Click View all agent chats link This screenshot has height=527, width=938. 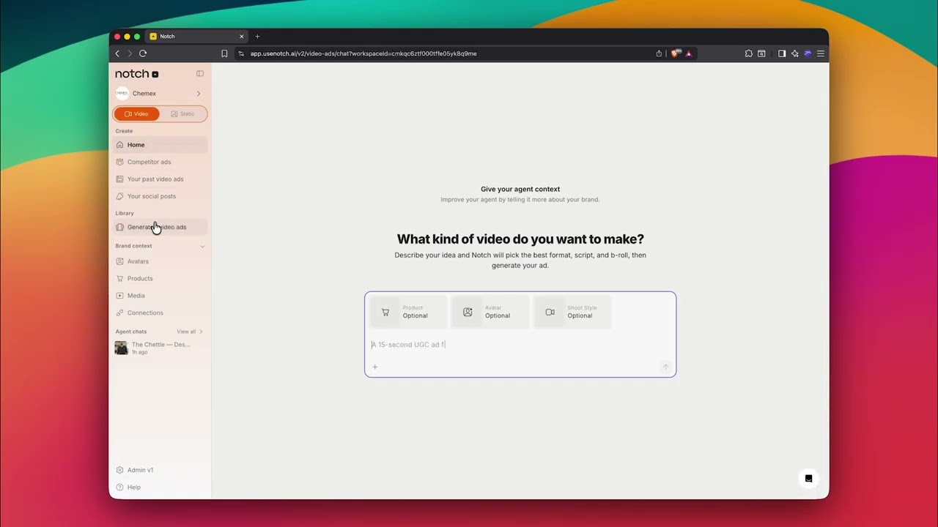click(189, 332)
